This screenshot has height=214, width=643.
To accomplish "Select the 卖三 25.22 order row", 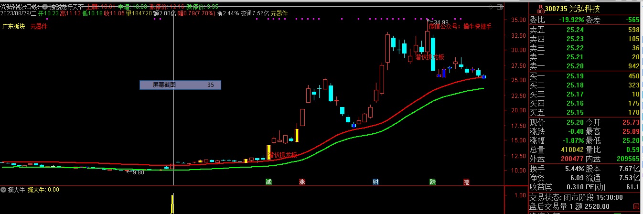I will 585,48.
